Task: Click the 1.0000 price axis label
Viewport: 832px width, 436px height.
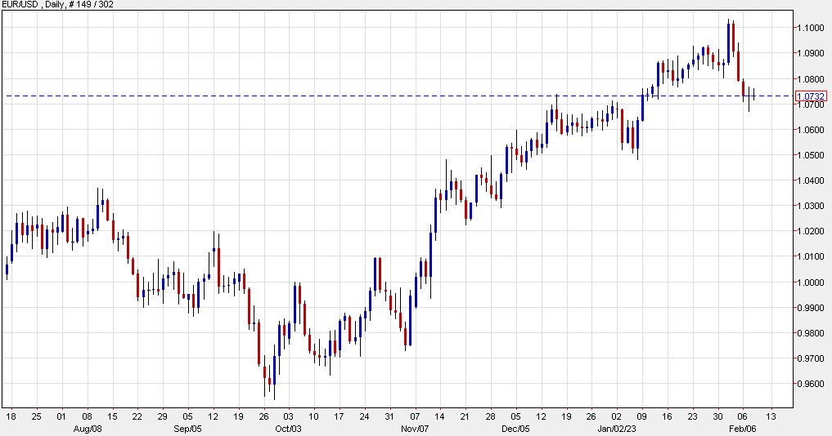Action: [x=810, y=283]
